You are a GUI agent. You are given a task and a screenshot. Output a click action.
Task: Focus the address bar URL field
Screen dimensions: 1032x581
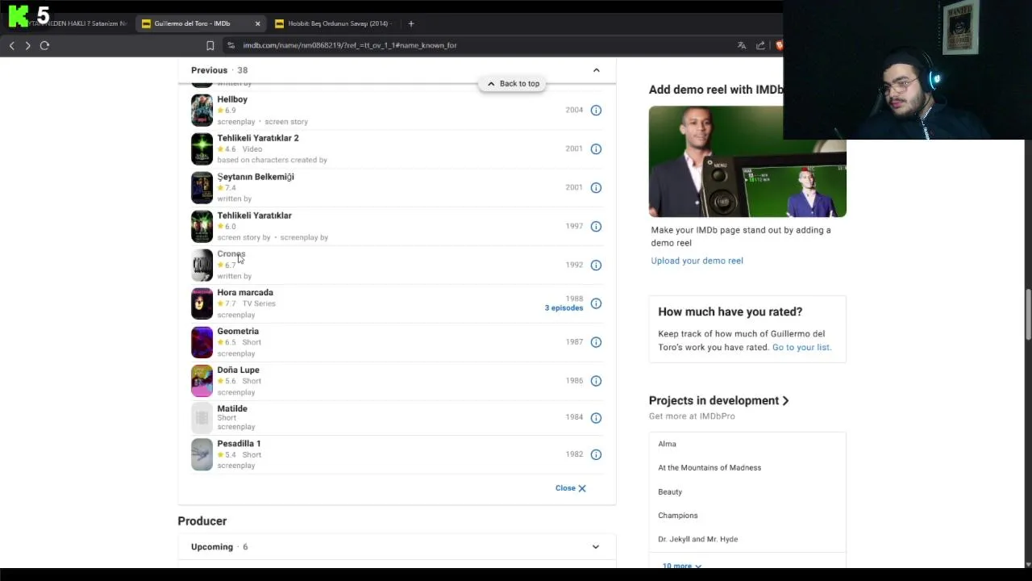(x=350, y=45)
